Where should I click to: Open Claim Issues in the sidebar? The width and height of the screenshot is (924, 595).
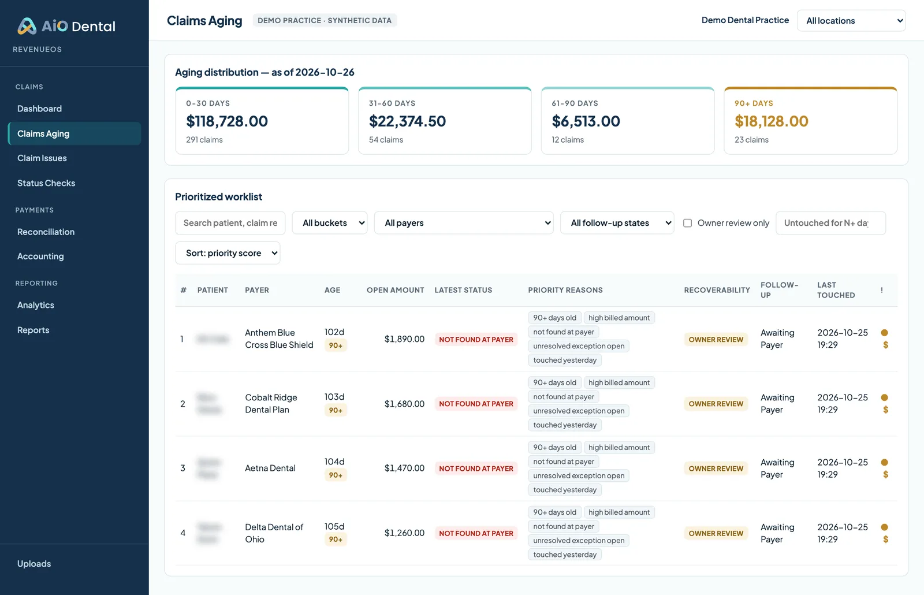(x=74, y=158)
